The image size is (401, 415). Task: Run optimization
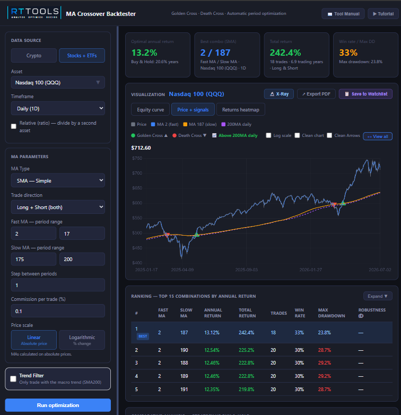click(x=58, y=405)
